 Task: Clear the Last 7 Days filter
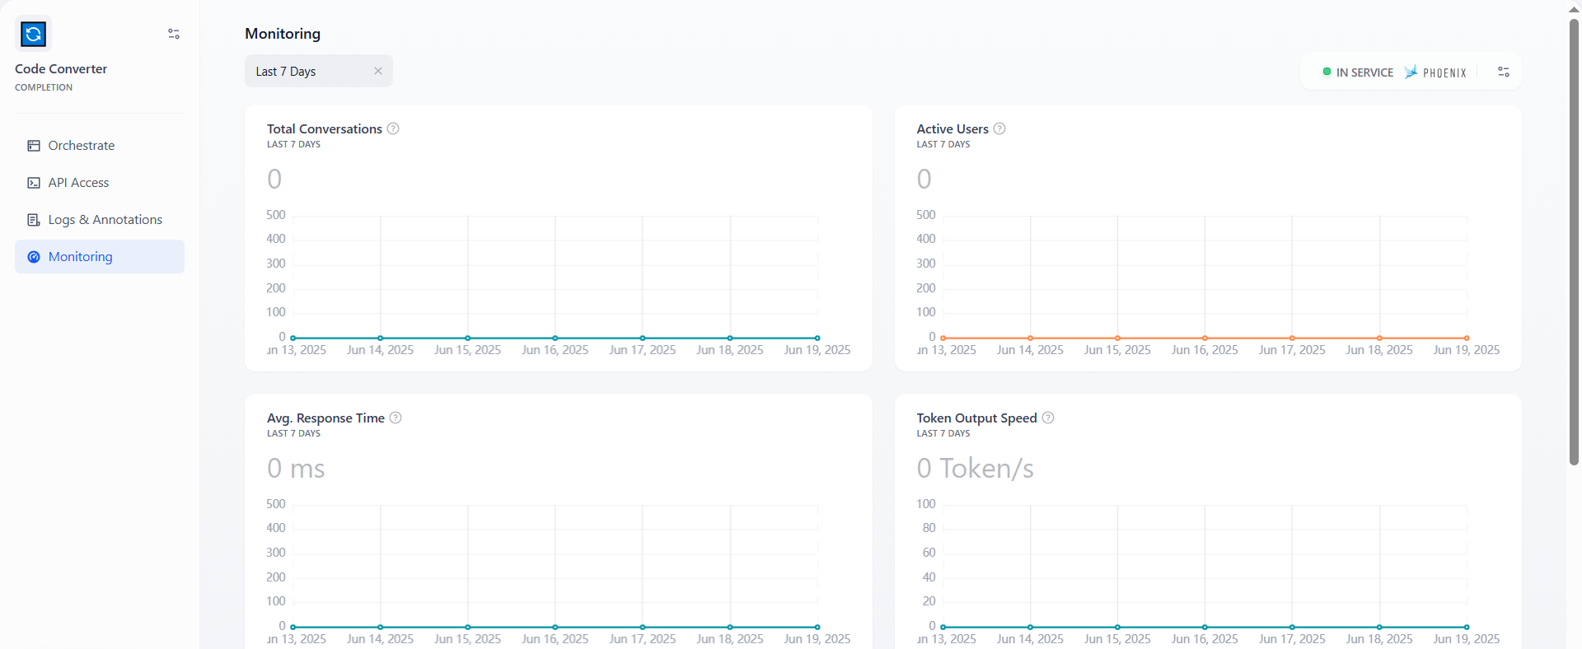[x=378, y=72]
